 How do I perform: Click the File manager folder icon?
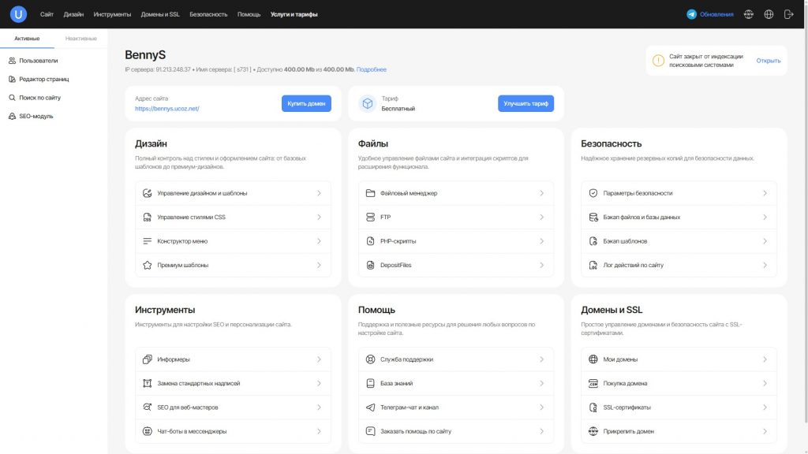(370, 193)
